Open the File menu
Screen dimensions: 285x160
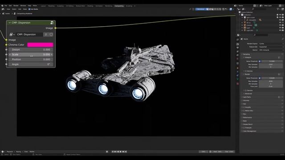point(6,6)
